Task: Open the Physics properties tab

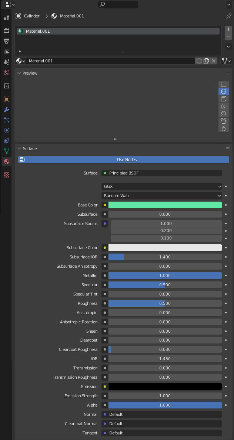Action: coord(7,130)
